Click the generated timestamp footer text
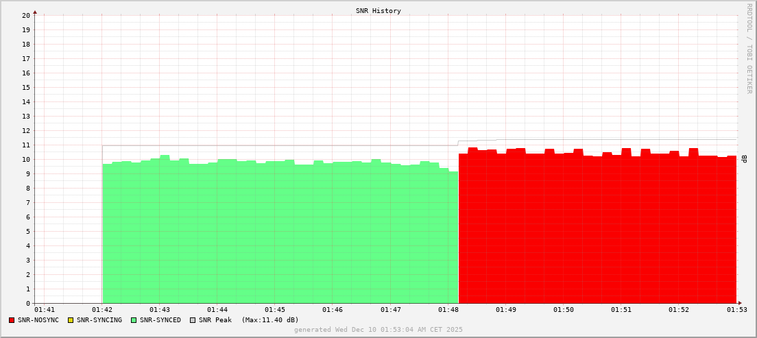The height and width of the screenshot is (338, 757). coord(378,330)
